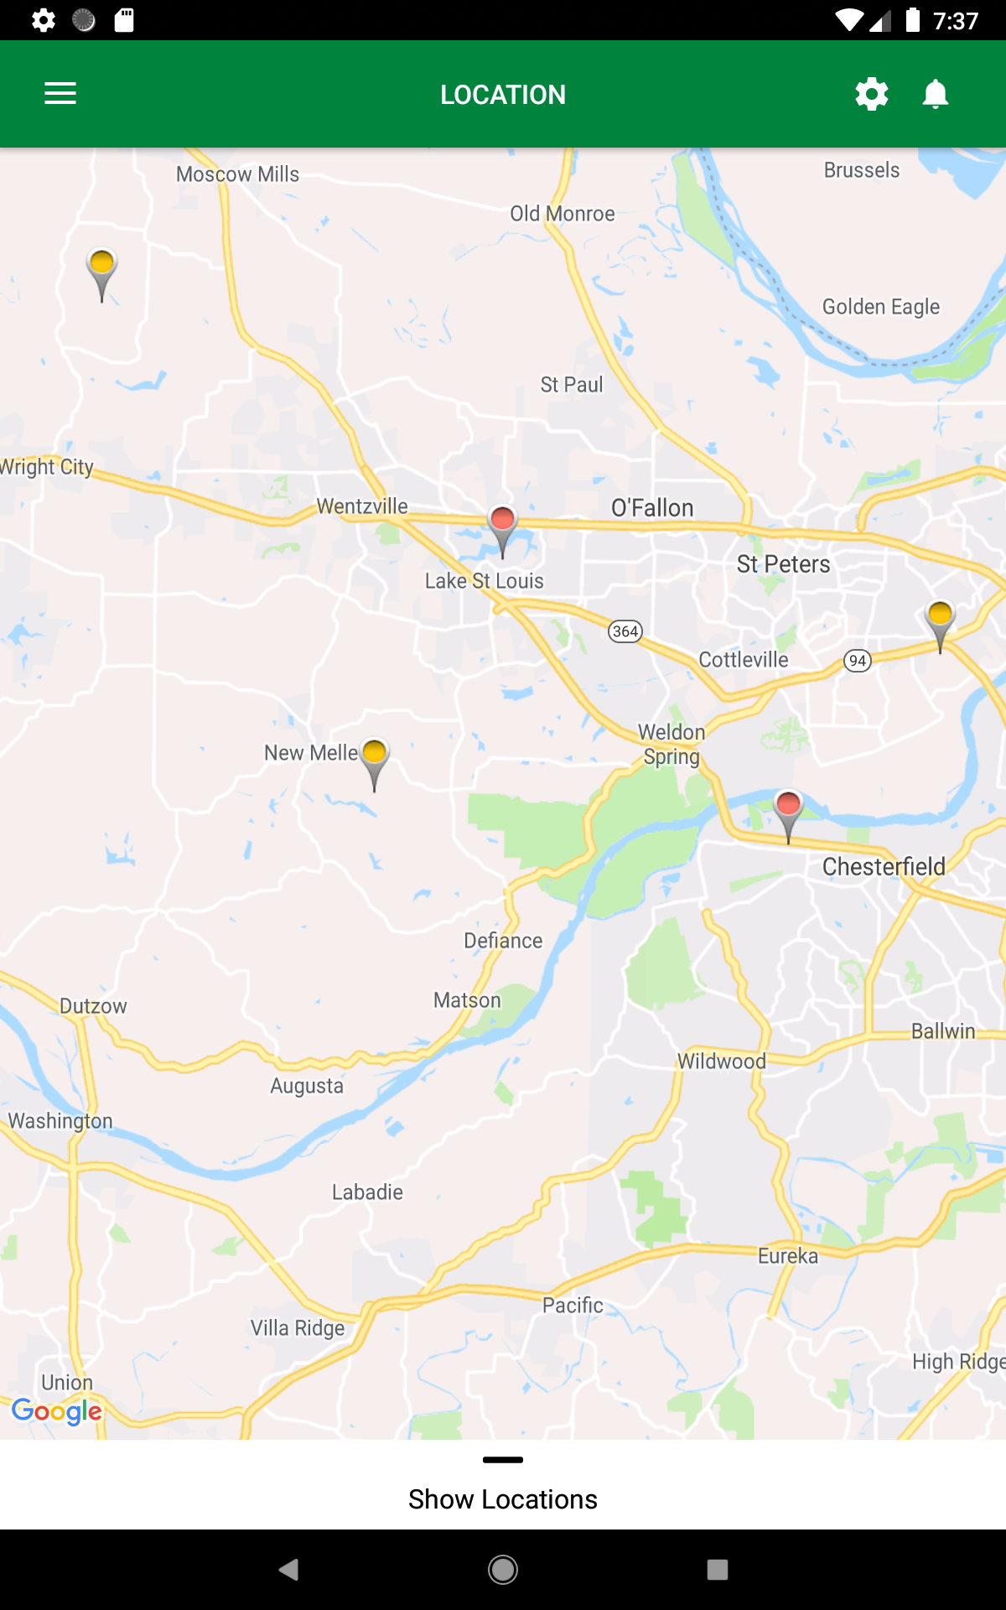The width and height of the screenshot is (1006, 1610).
Task: Tap the route 94 highway shield
Action: click(858, 661)
